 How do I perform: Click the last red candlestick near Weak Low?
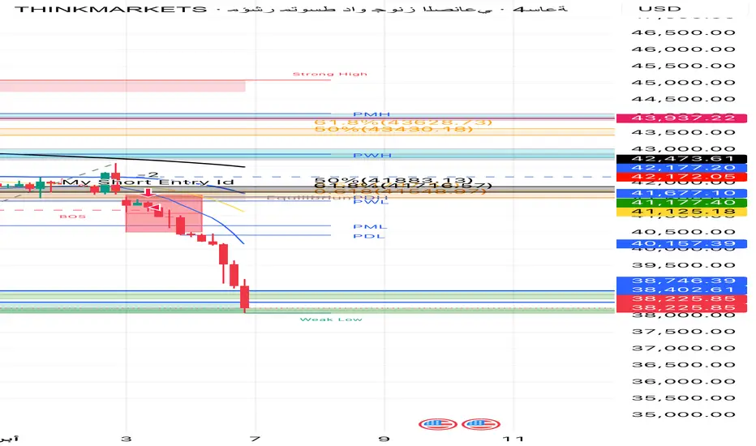pyautogui.click(x=245, y=296)
